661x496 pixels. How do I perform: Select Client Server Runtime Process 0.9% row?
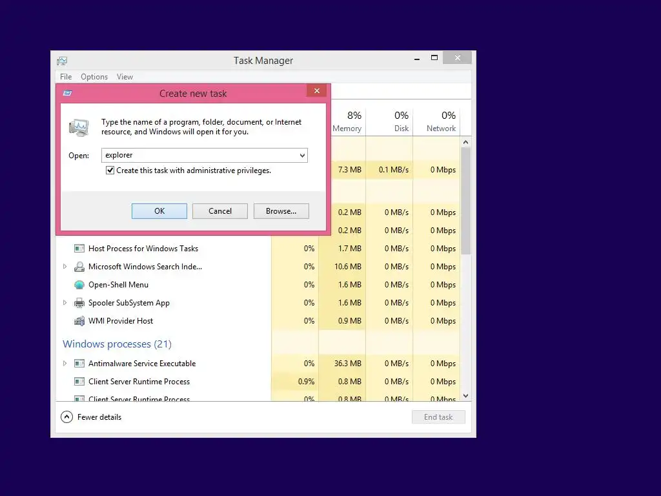click(258, 381)
